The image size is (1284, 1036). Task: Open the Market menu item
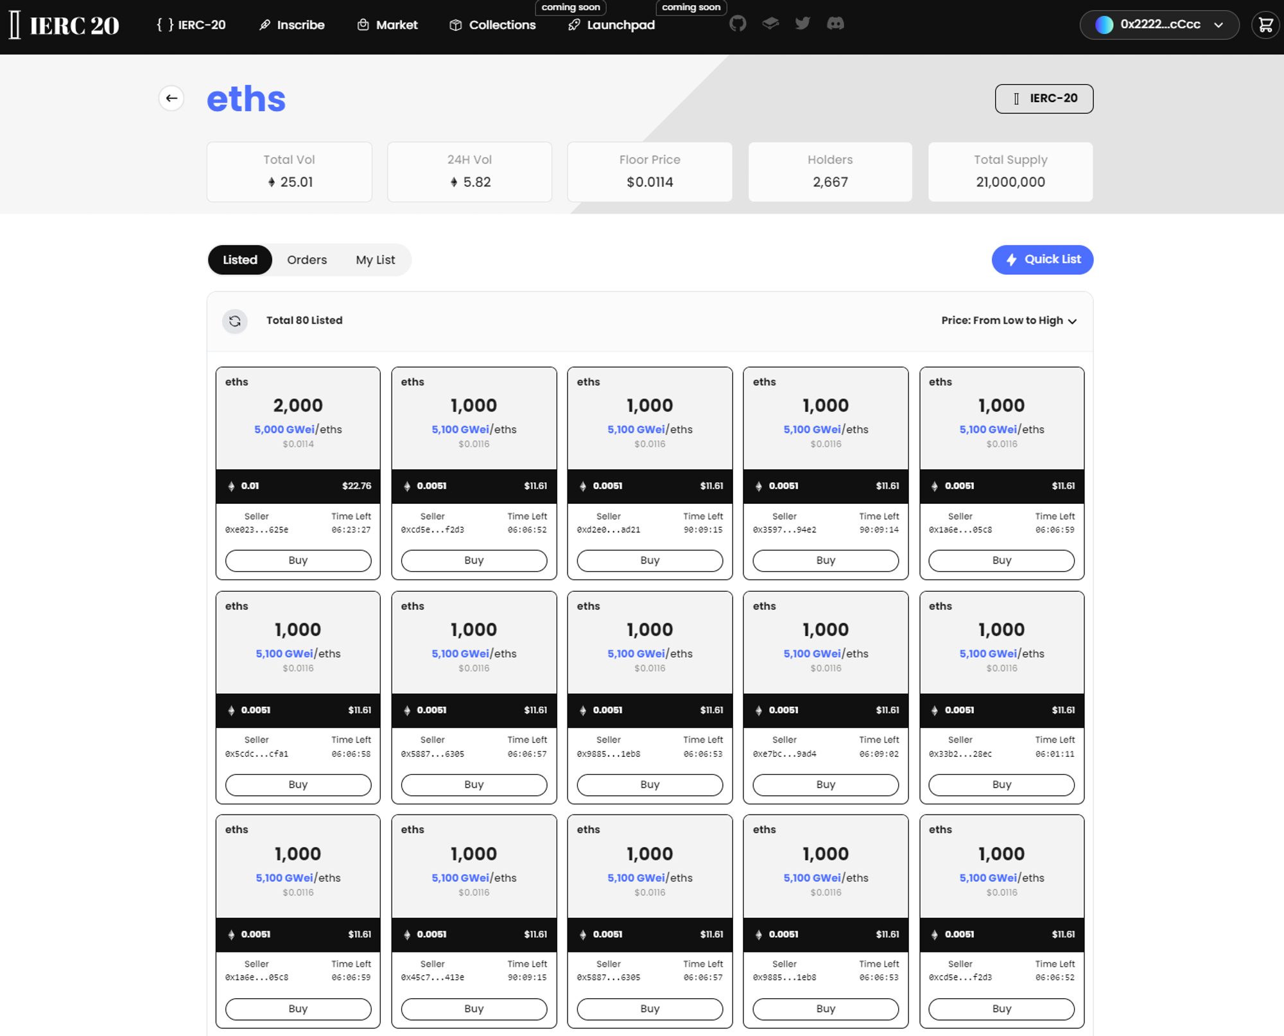click(388, 25)
